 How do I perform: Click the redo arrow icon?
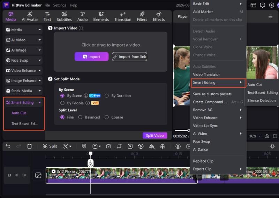(18, 146)
